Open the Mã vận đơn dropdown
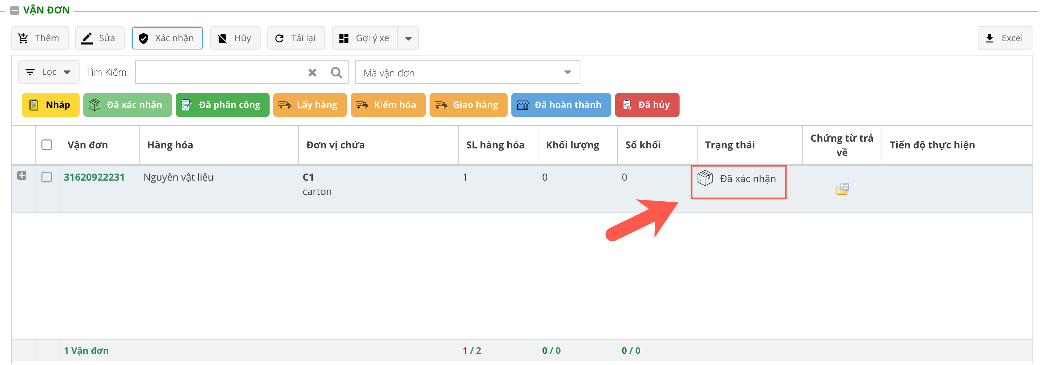This screenshot has height=365, width=1040. (467, 73)
